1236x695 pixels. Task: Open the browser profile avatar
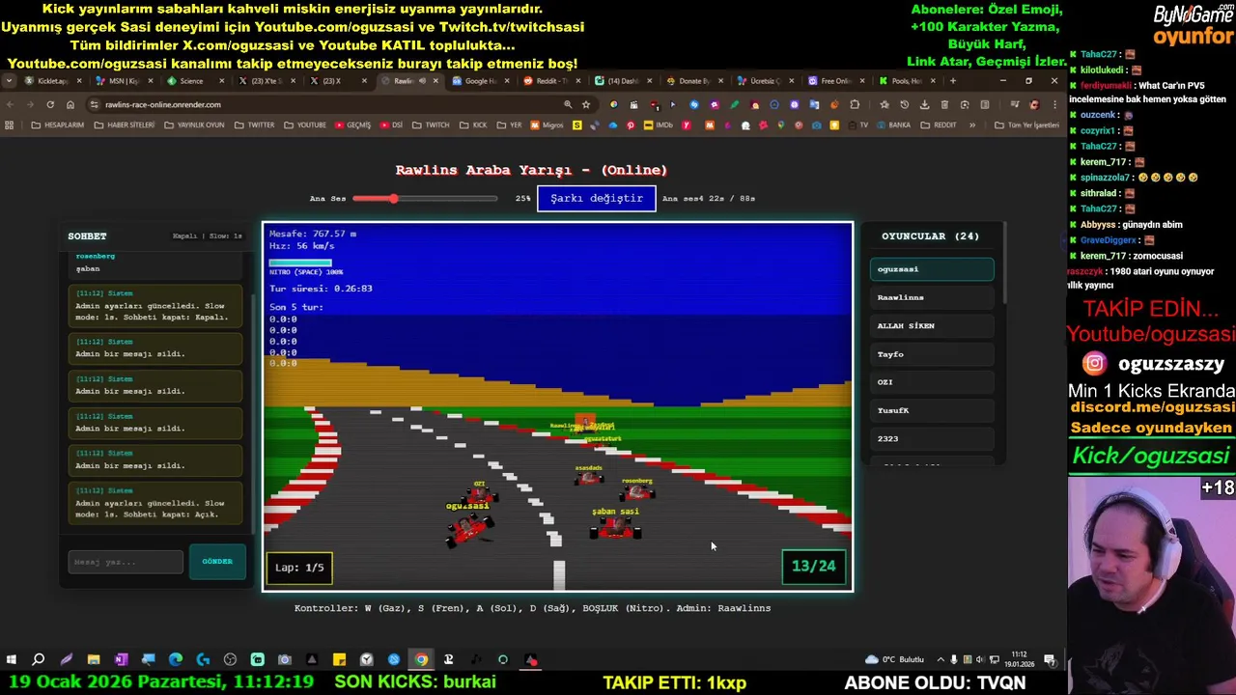pyautogui.click(x=1034, y=104)
